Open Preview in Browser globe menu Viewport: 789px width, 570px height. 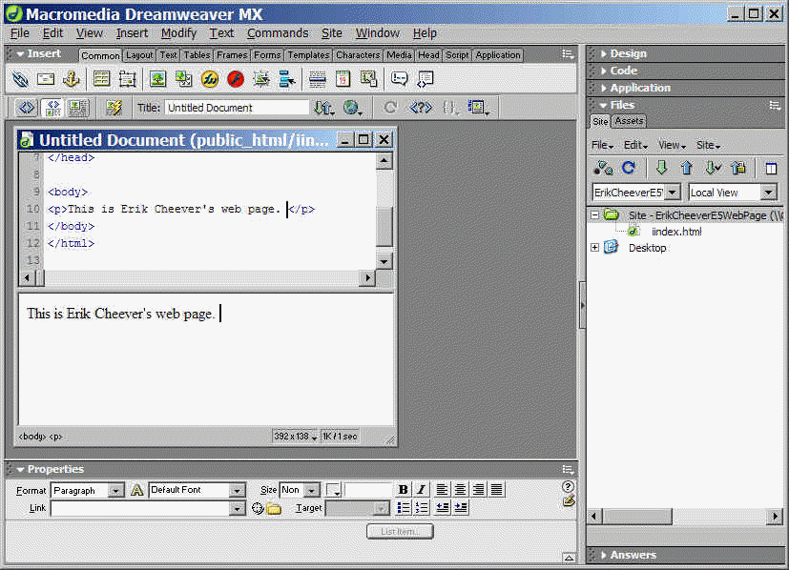[x=353, y=108]
